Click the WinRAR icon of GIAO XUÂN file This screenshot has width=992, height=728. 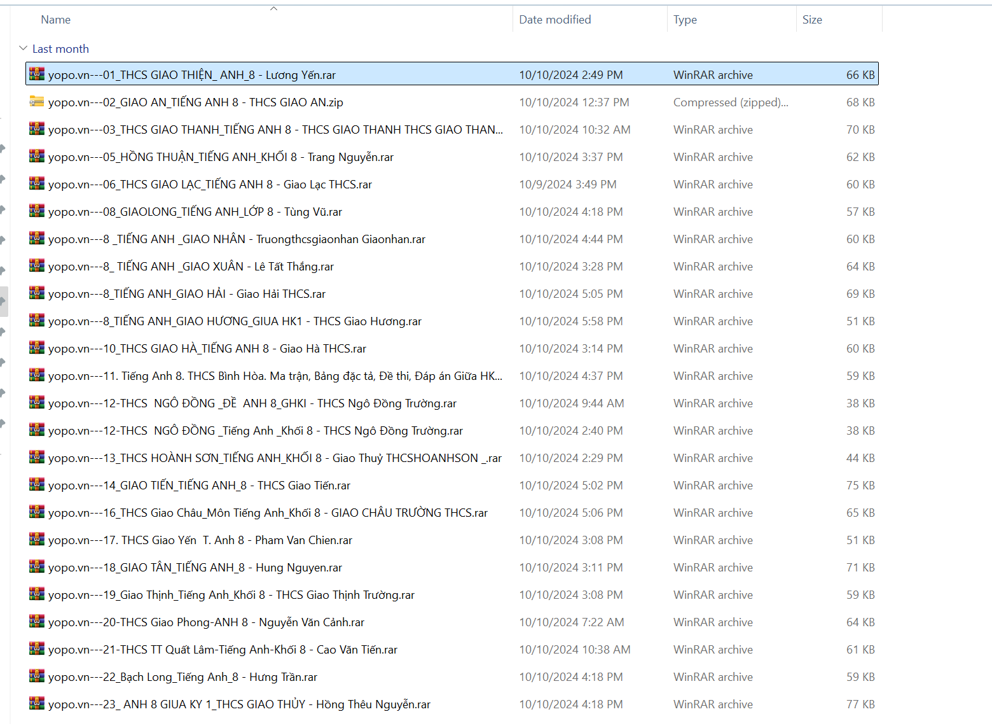point(37,265)
